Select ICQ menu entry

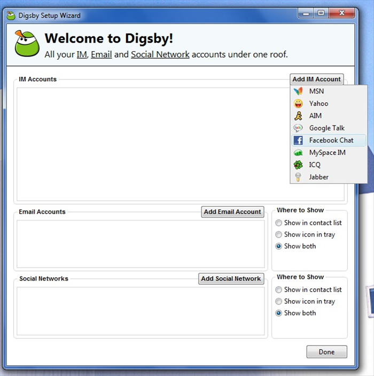click(x=329, y=164)
